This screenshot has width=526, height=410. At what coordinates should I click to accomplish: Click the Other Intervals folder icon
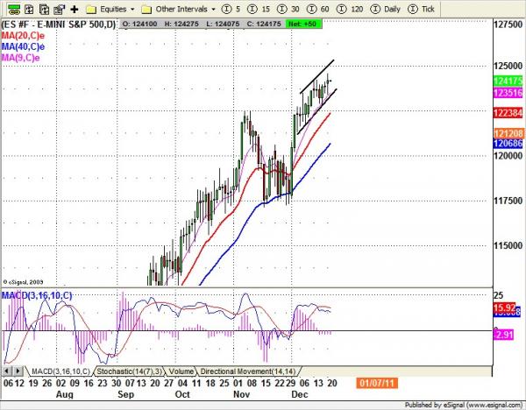click(146, 8)
